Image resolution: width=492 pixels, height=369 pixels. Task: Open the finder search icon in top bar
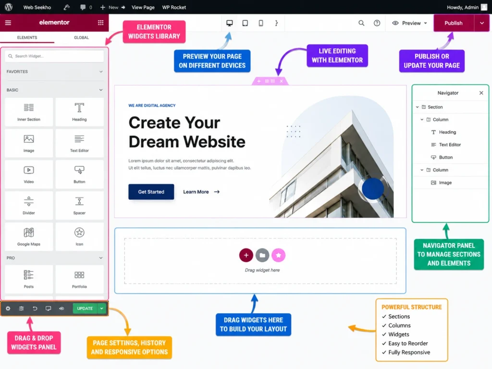tap(361, 23)
